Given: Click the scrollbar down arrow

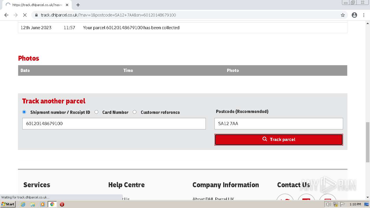Looking at the screenshot, I should point(368,198).
